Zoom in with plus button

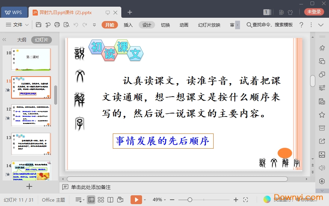pyautogui.click(x=236, y=200)
